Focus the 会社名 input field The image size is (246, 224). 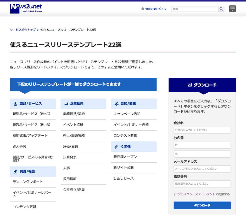(202, 130)
